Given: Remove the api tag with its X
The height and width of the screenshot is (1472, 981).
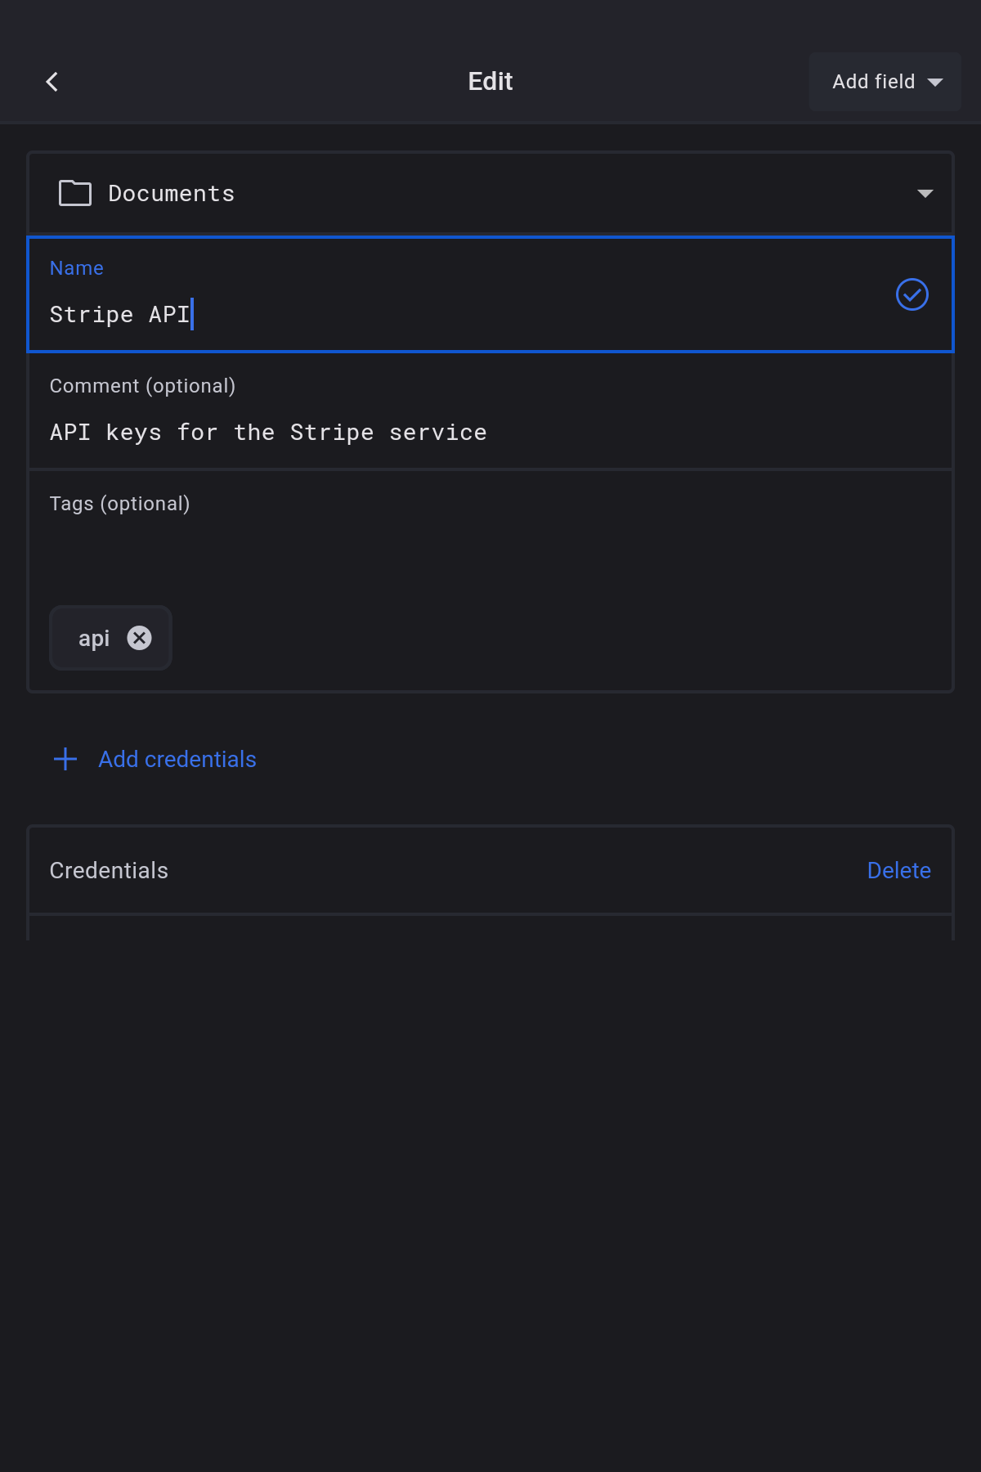Looking at the screenshot, I should [140, 638].
